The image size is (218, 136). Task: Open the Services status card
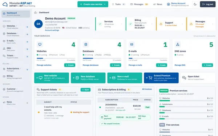point(110,24)
